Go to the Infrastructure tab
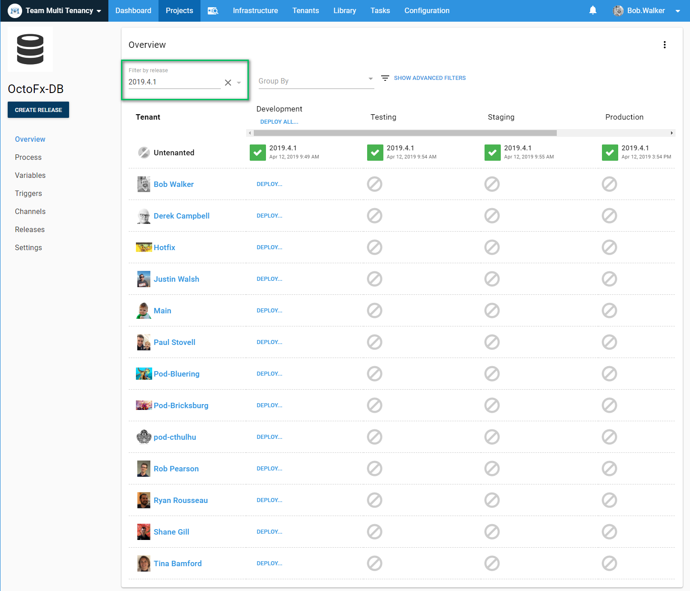690x591 pixels. (255, 11)
